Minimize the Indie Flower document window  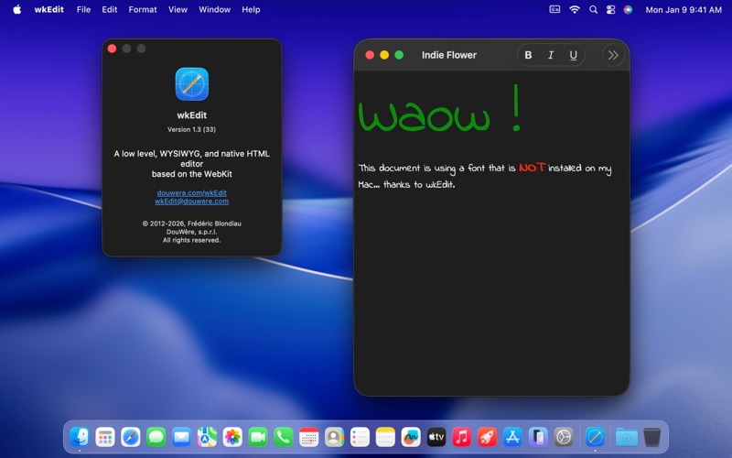point(384,55)
